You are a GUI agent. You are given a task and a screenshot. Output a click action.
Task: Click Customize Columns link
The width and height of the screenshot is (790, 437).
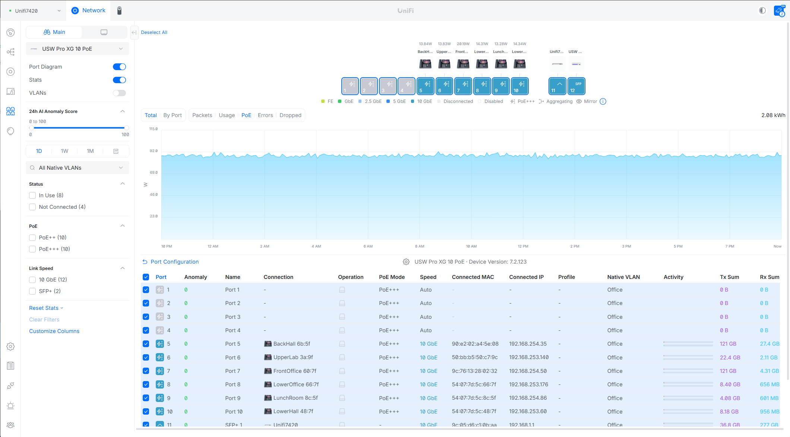coord(54,331)
